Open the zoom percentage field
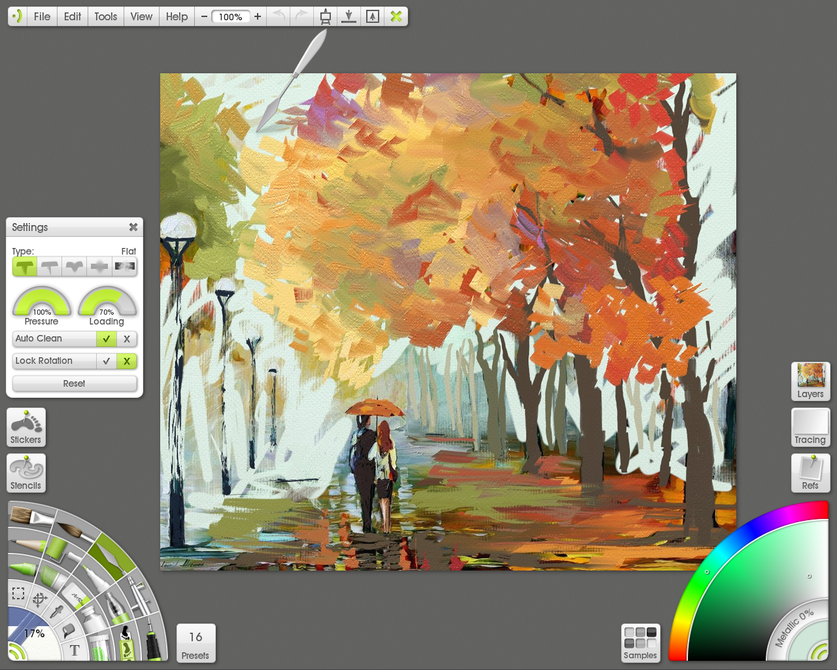This screenshot has height=670, width=837. 230,16
